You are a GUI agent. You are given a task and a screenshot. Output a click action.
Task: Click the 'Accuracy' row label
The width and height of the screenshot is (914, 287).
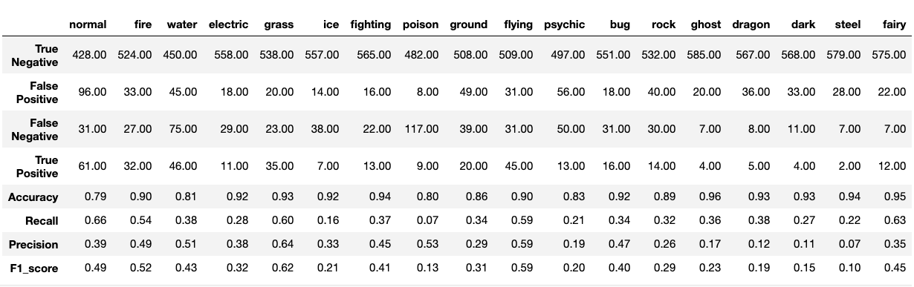pyautogui.click(x=33, y=197)
